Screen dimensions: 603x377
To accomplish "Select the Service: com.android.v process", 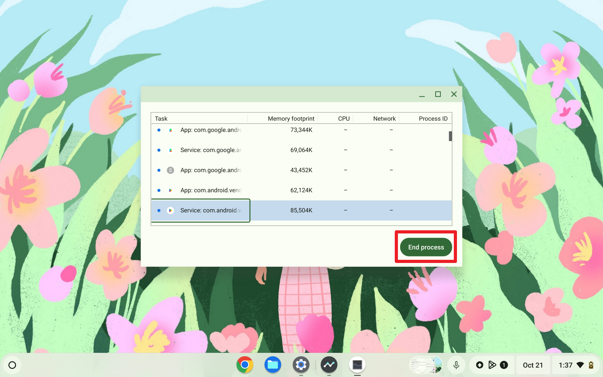I will tap(210, 210).
